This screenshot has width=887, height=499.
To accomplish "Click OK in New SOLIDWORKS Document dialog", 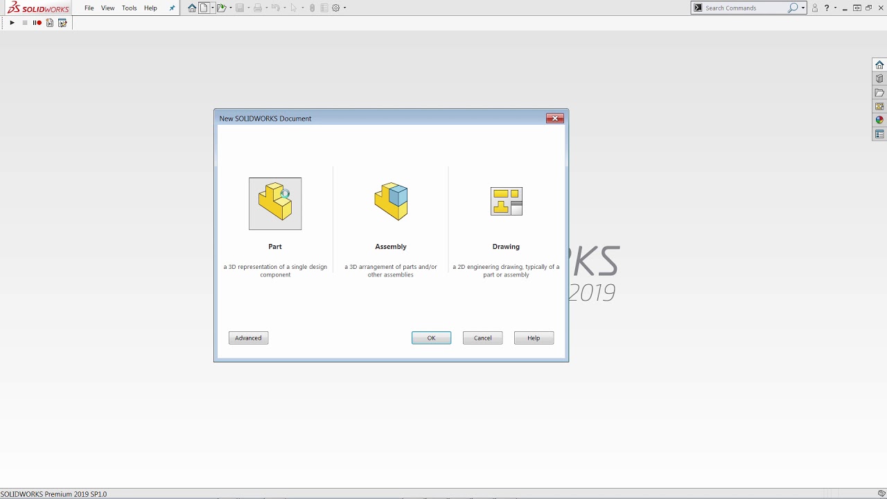I will pos(431,338).
